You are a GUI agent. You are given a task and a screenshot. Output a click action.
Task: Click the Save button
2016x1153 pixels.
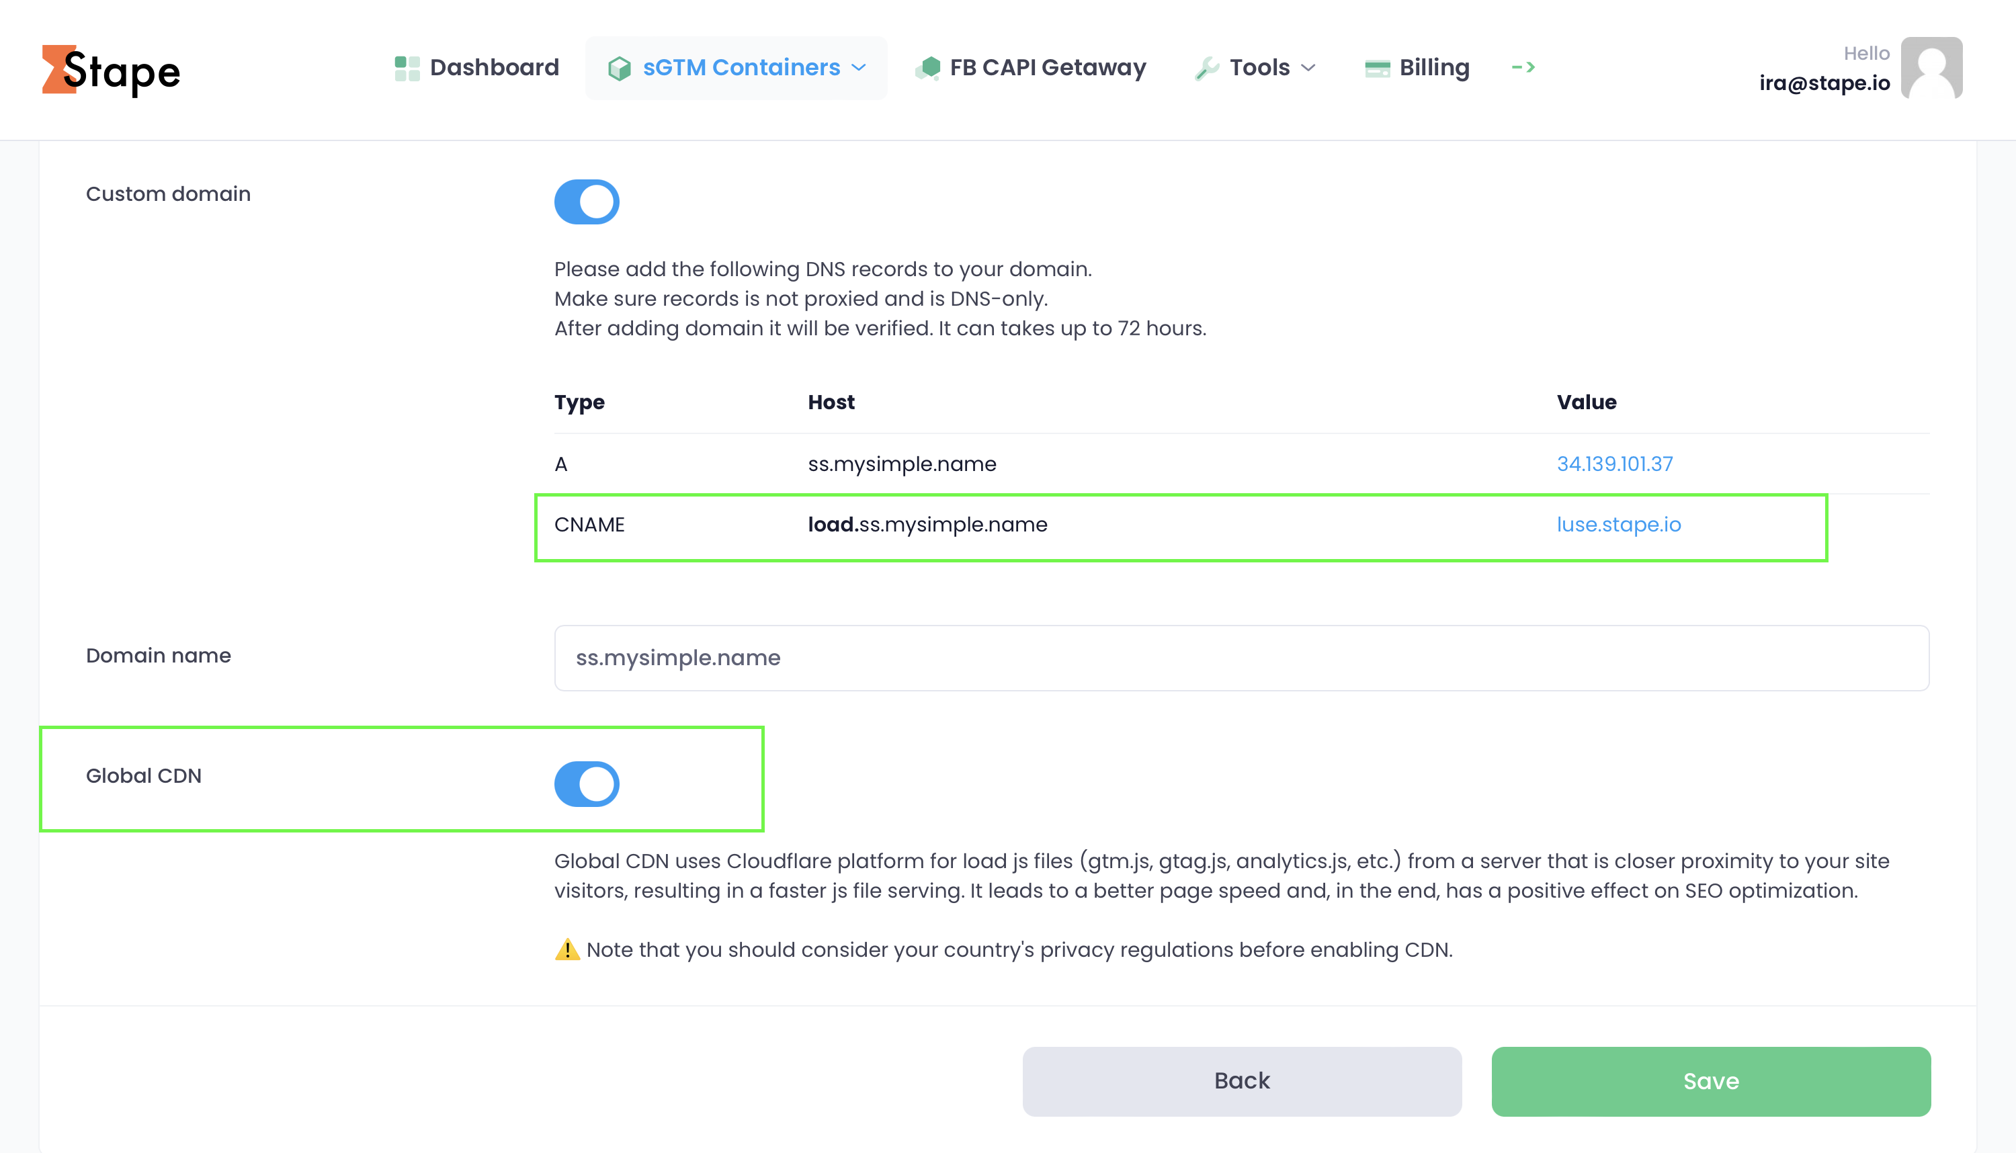point(1710,1081)
